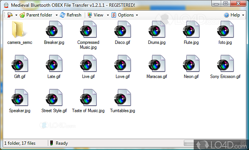Expand the Parent folder dropdown arrow
The height and width of the screenshot is (150, 249).
tap(57, 15)
